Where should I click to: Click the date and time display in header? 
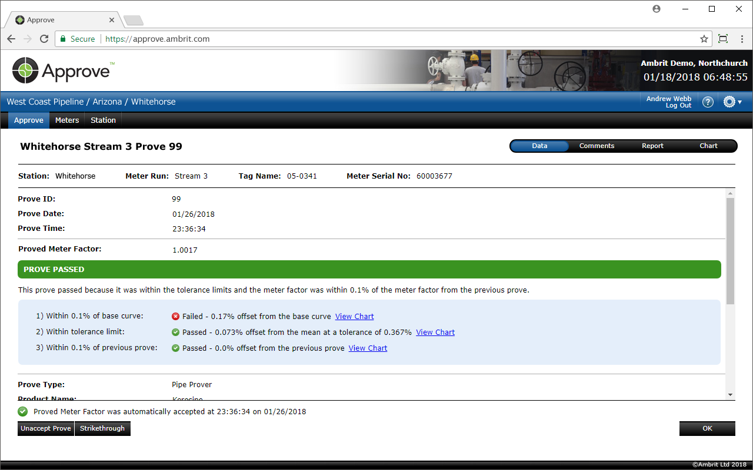pos(695,77)
